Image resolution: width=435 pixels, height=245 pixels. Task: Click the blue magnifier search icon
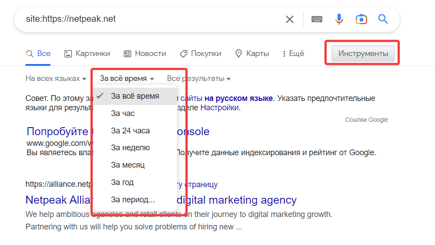click(383, 19)
